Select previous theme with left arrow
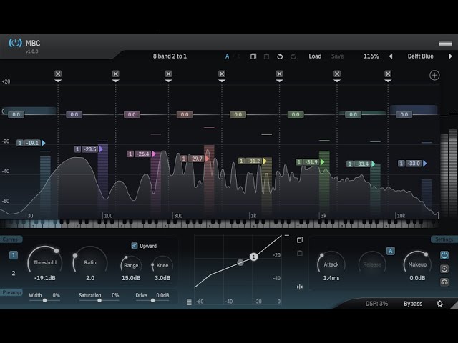Viewport: 458px width, 343px height. click(391, 56)
